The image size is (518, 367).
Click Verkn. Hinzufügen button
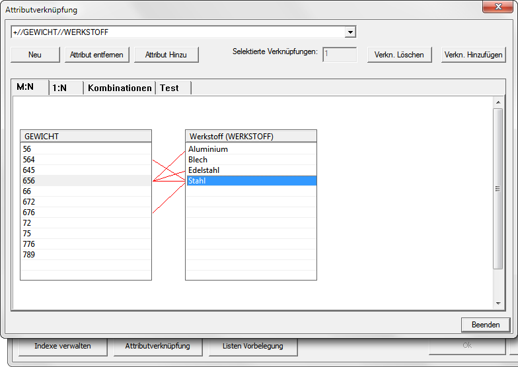tap(473, 55)
